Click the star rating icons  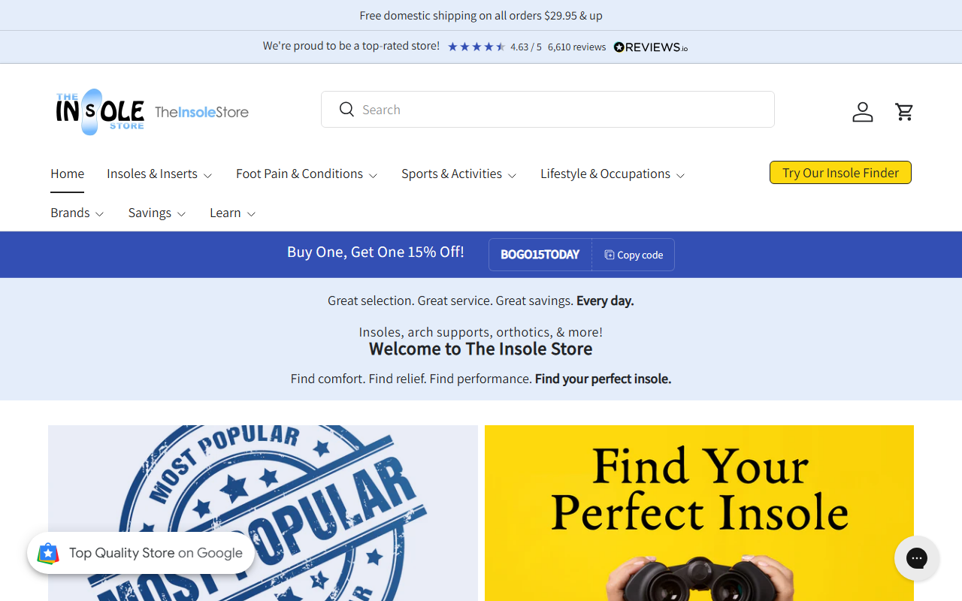pyautogui.click(x=476, y=47)
